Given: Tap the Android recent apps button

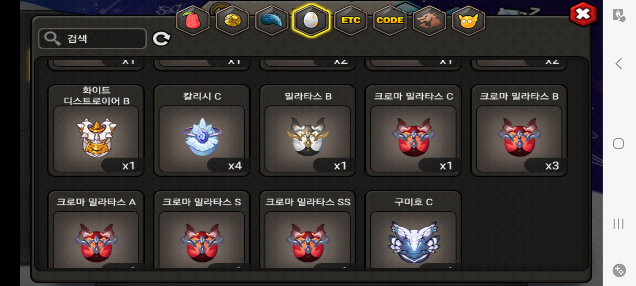Looking at the screenshot, I should point(619,224).
